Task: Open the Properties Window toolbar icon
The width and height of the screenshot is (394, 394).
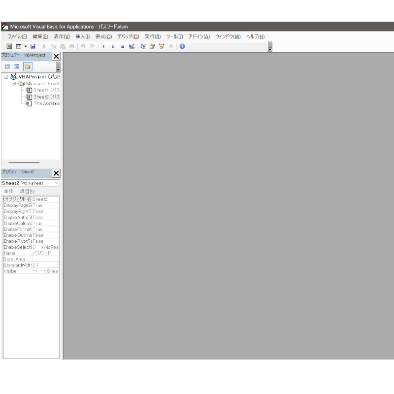Action: [152, 46]
